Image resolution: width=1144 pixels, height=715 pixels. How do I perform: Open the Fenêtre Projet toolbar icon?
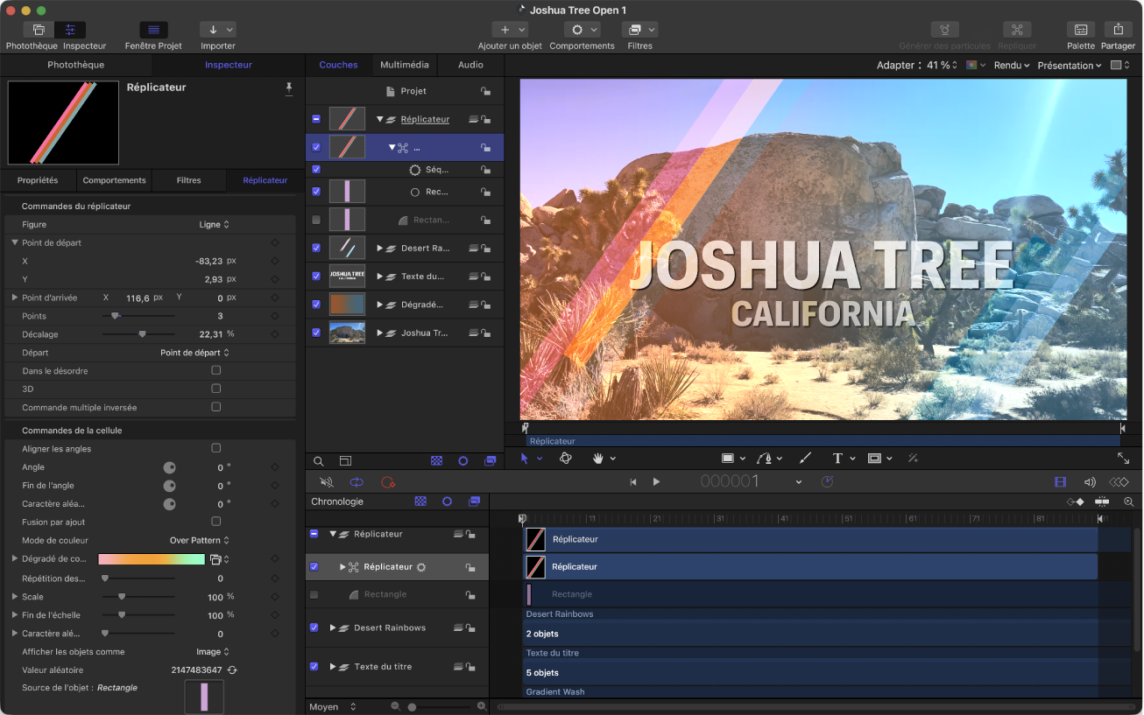[153, 30]
